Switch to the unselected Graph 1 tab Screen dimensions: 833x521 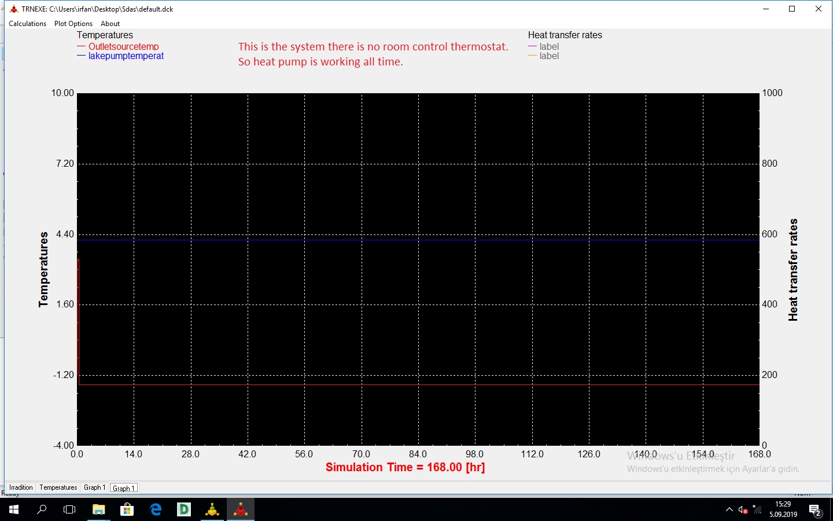94,487
